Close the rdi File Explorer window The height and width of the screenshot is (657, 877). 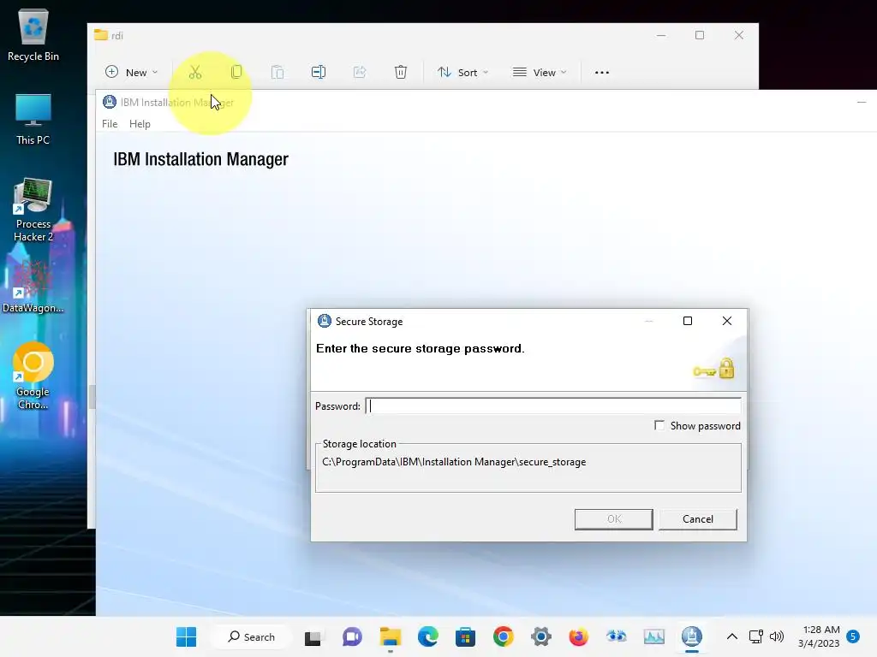coord(739,35)
